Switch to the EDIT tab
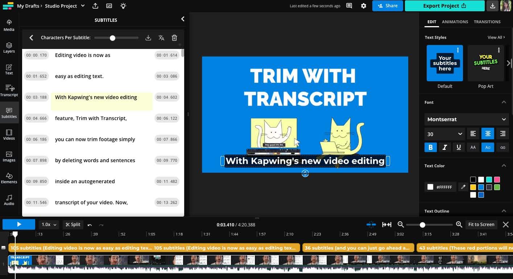This screenshot has height=279, width=513. [431, 22]
